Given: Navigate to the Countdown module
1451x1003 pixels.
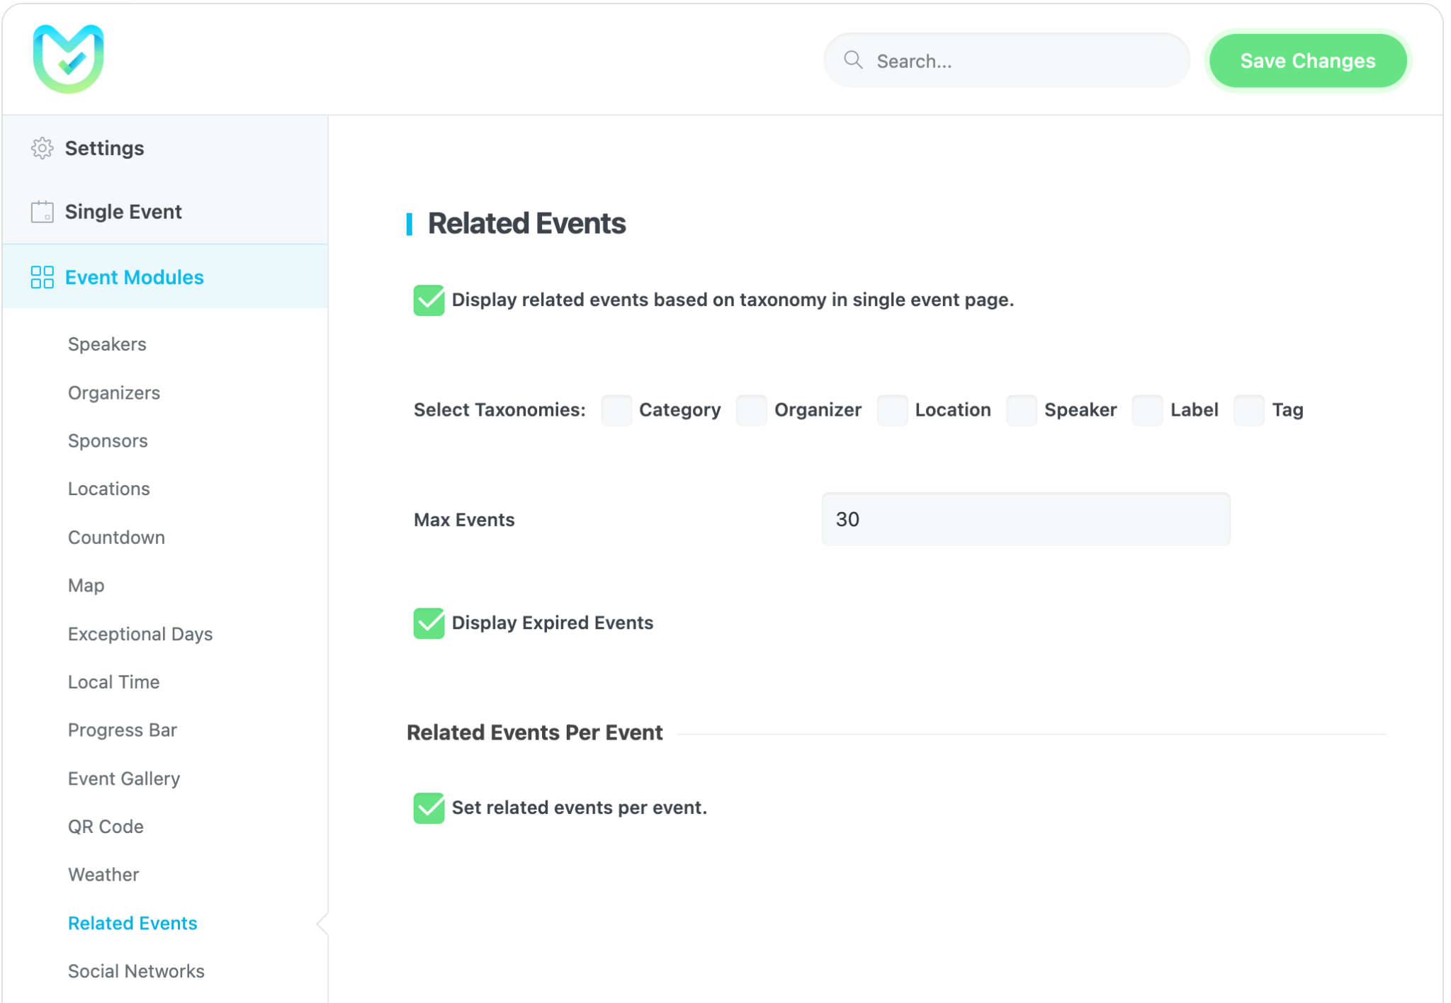Looking at the screenshot, I should click(116, 537).
